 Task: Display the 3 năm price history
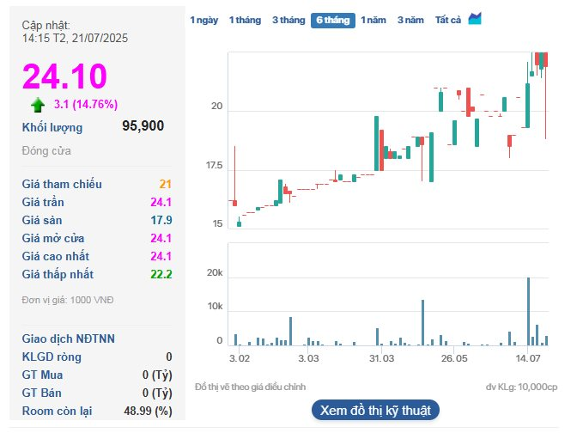pyautogui.click(x=410, y=20)
